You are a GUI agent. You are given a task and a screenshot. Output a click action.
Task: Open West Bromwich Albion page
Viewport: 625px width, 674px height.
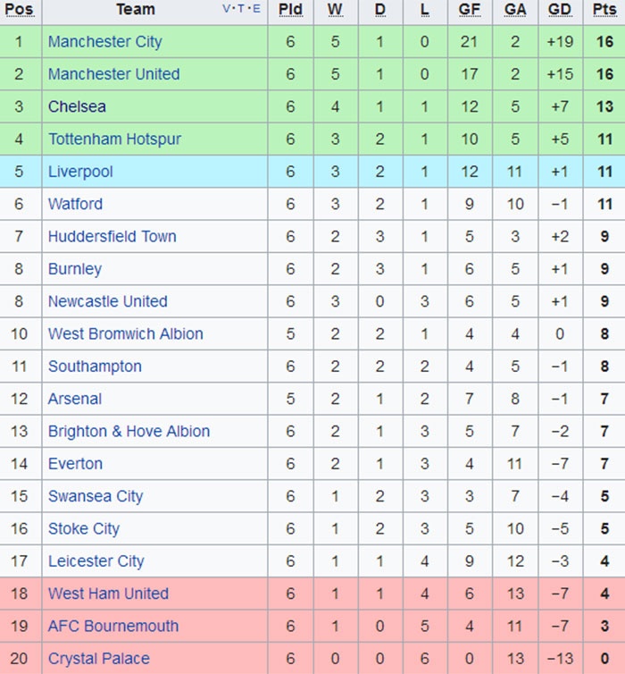tap(125, 334)
